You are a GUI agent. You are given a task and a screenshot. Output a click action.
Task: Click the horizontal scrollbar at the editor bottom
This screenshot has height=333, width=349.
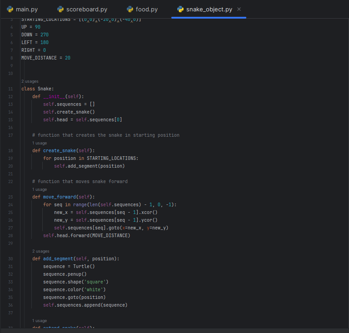point(174,330)
